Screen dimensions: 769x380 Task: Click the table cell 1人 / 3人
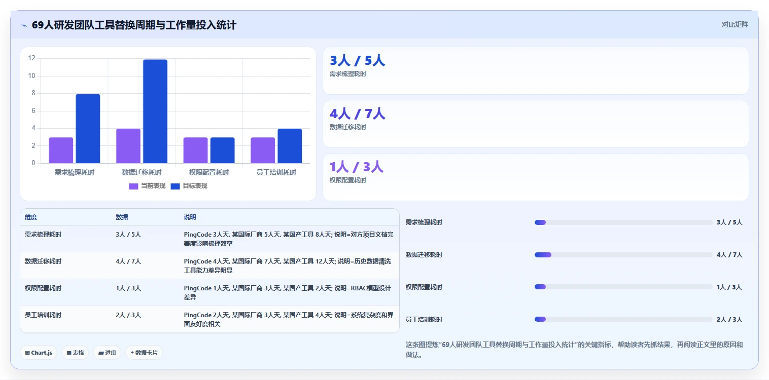pyautogui.click(x=128, y=288)
